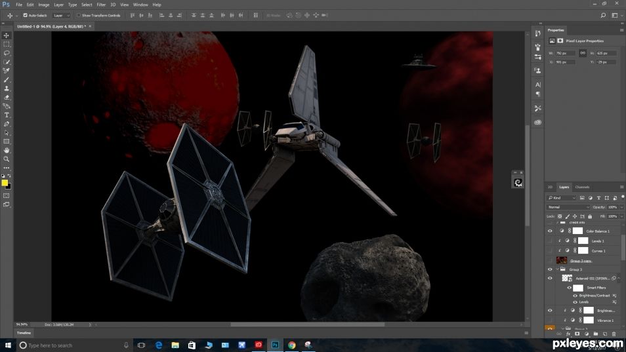Collapse the Group 3 folder

[557, 269]
